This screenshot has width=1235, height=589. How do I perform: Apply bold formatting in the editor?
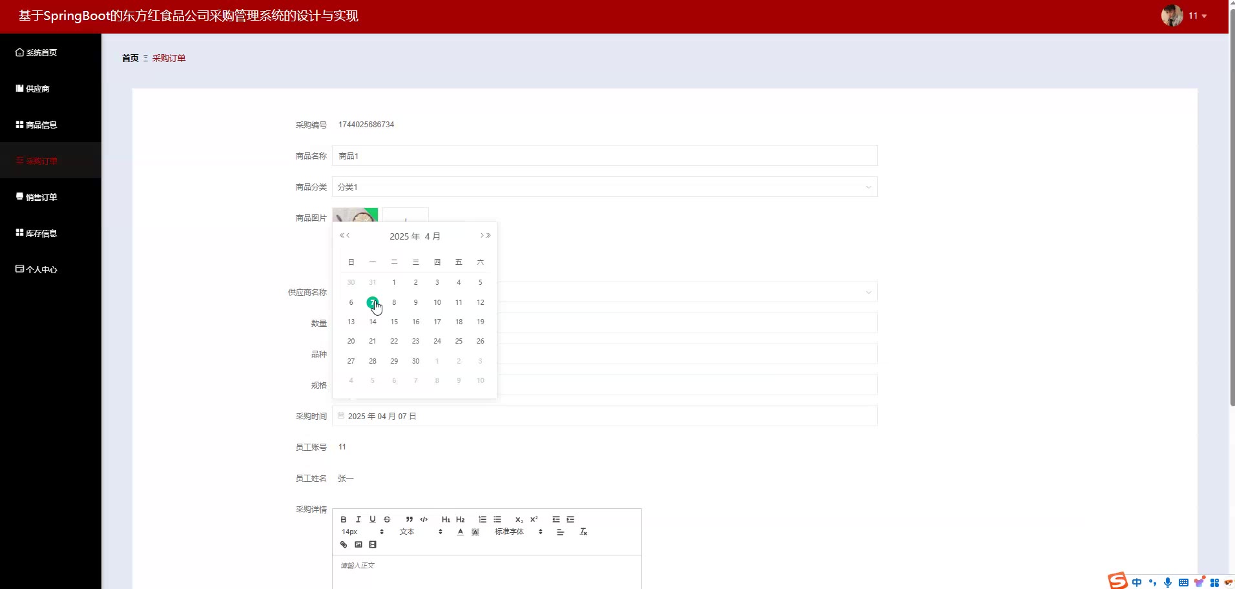(344, 519)
